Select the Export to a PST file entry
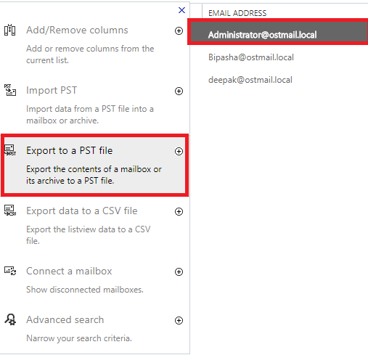The image size is (368, 355). point(94,165)
